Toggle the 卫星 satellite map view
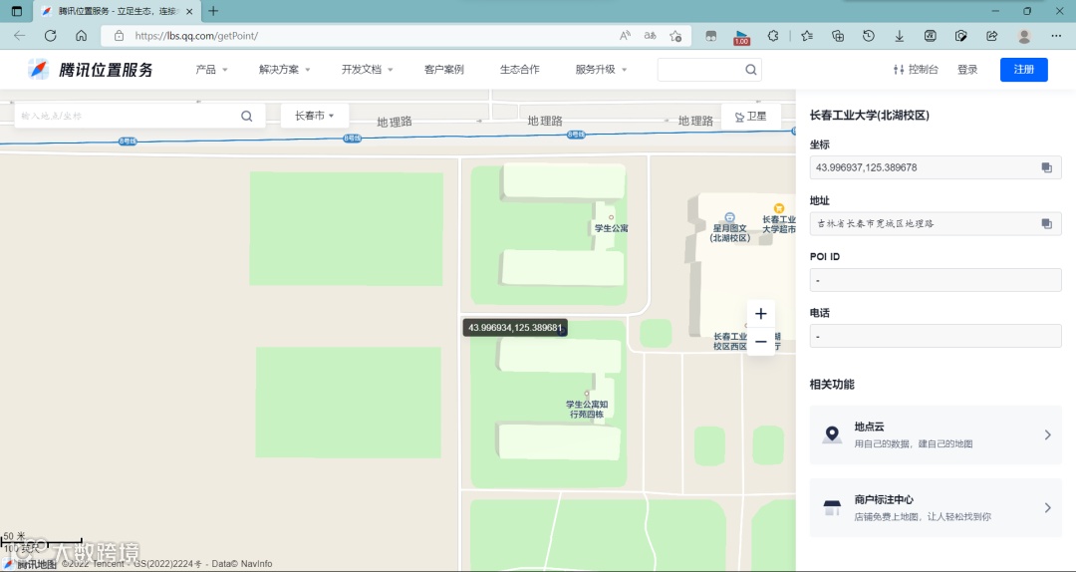The width and height of the screenshot is (1076, 572). [750, 116]
